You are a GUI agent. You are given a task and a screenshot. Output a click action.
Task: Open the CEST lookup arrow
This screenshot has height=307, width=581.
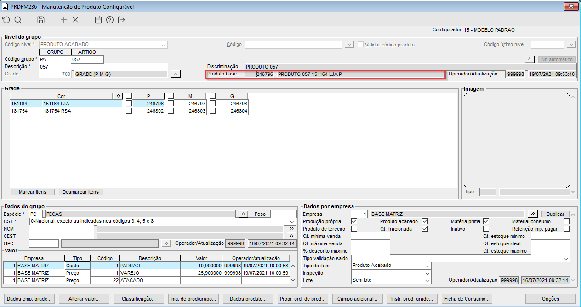pyautogui.click(x=290, y=236)
